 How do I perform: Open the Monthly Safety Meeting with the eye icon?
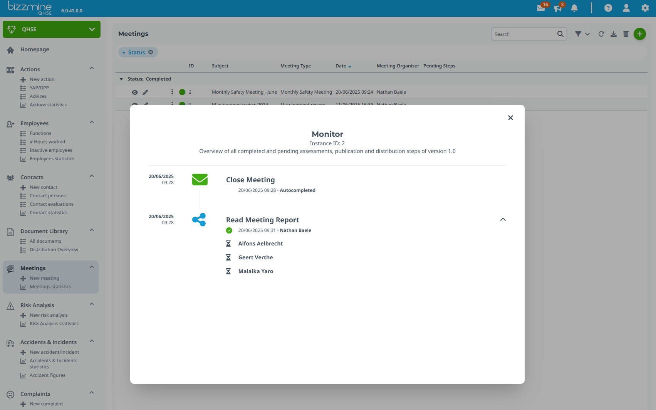coord(134,92)
